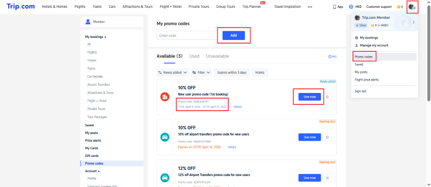Open FAQ info icon

[x=332, y=57]
